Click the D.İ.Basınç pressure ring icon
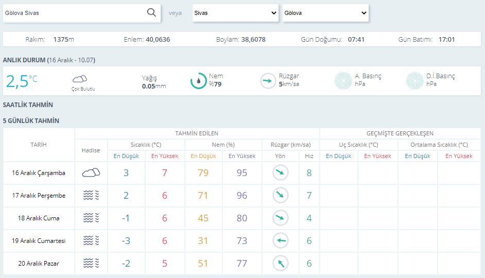 [x=415, y=81]
